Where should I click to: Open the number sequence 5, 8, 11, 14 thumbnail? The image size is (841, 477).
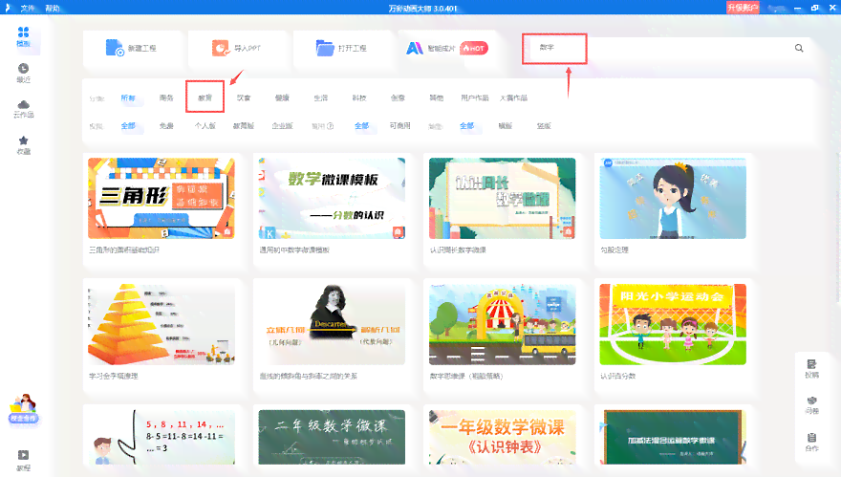(x=162, y=437)
